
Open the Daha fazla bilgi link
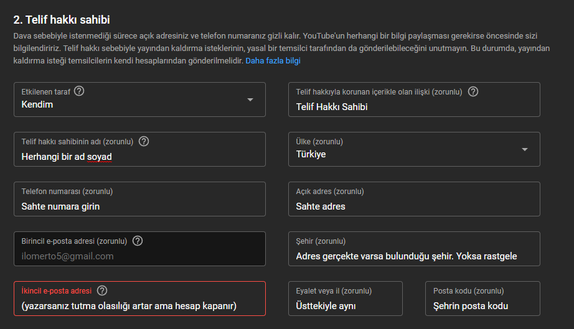(273, 61)
